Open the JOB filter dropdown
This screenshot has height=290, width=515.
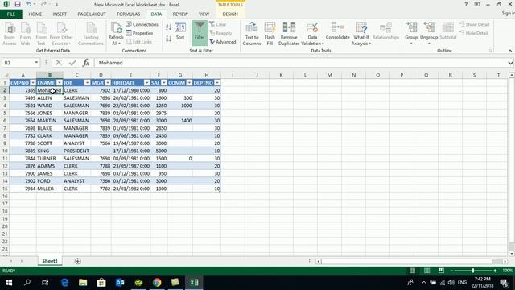pos(87,82)
